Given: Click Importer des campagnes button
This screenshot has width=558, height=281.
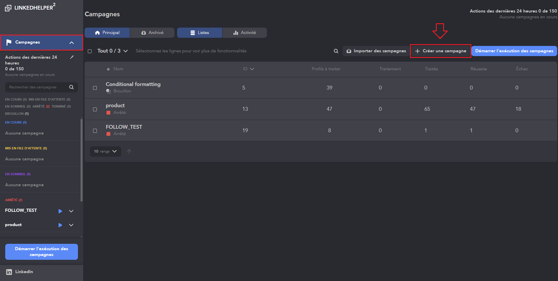Looking at the screenshot, I should (376, 51).
